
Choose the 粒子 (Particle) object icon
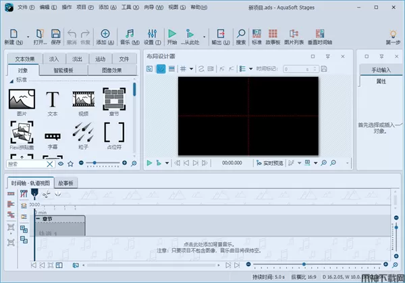[x=83, y=132]
